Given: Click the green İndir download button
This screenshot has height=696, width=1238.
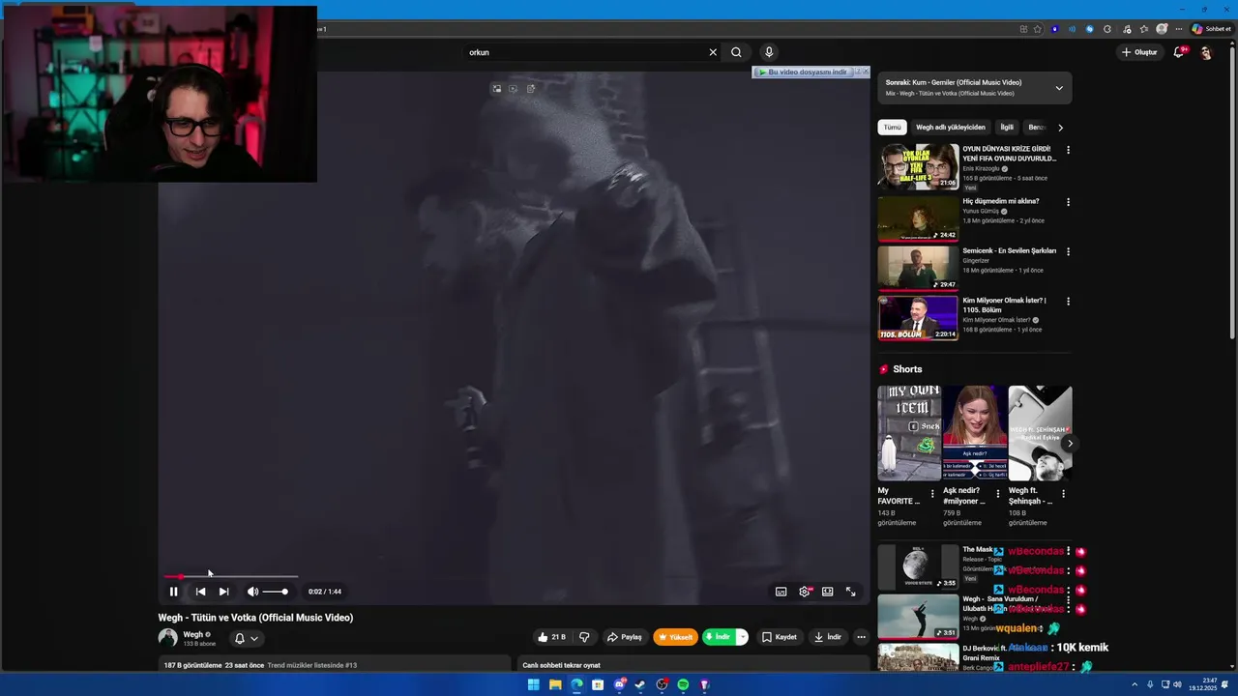Looking at the screenshot, I should click(x=719, y=637).
